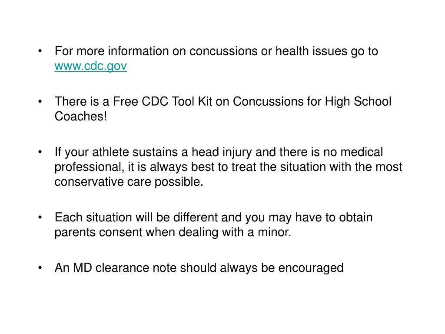Click the words 'High School' in second bullet
This screenshot has height=334, width=445.
(358, 101)
